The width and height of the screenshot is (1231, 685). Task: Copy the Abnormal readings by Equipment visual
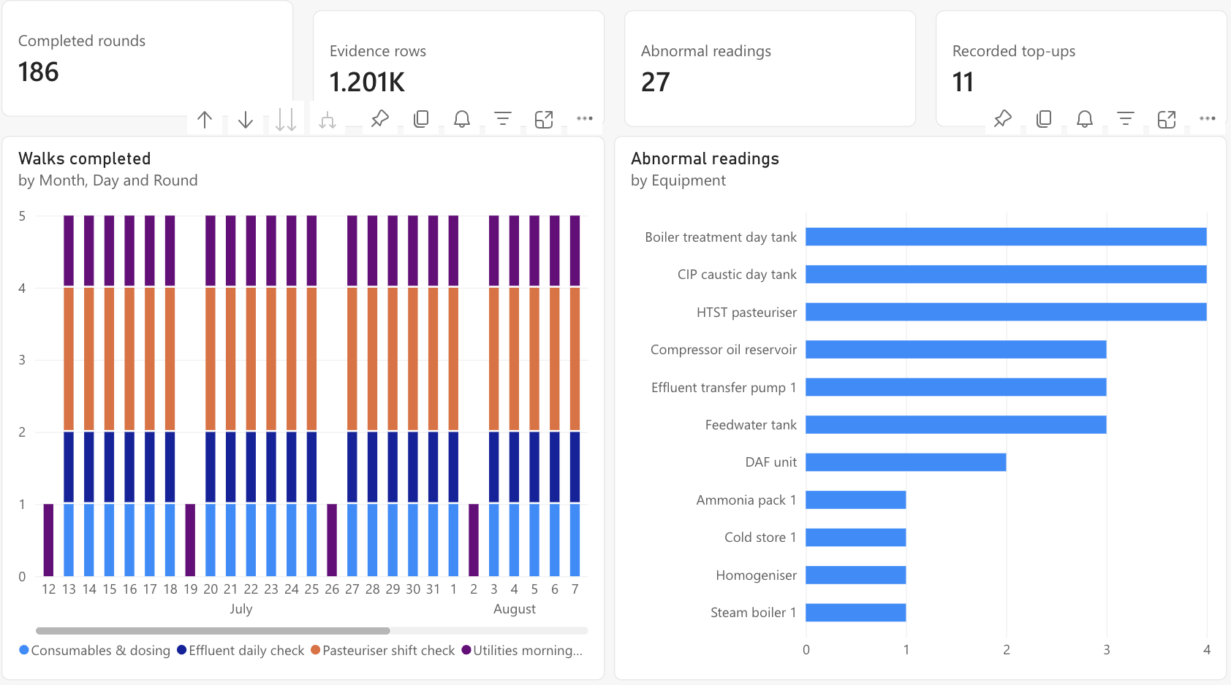coord(1044,119)
